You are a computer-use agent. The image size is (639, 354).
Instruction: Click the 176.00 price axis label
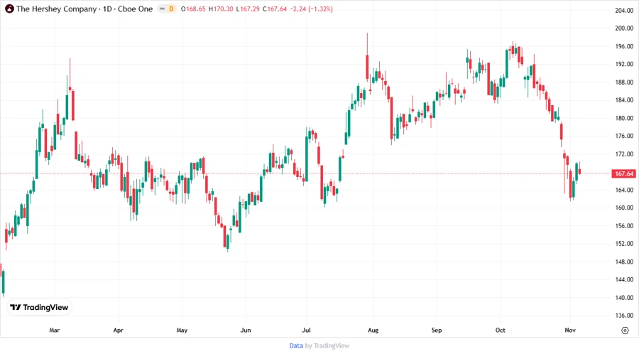pos(624,136)
